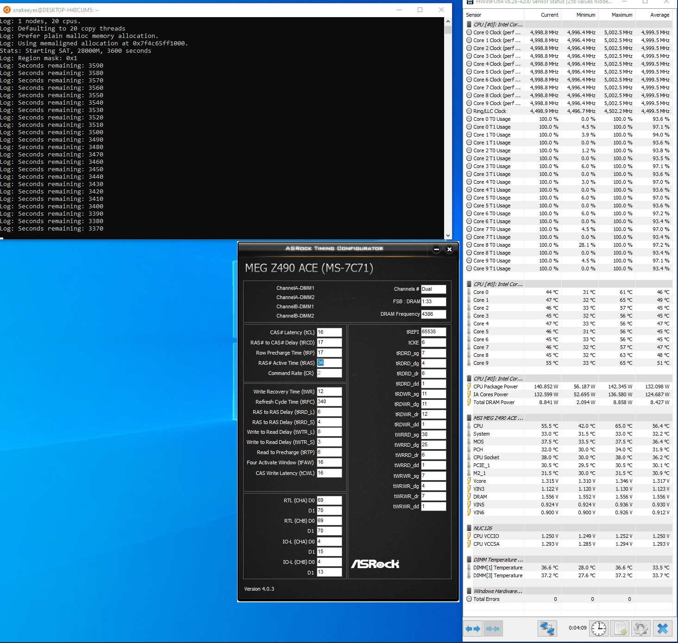This screenshot has width=678, height=643.
Task: Click the Refresh Cycle Time (tRFC) field
Action: (329, 402)
